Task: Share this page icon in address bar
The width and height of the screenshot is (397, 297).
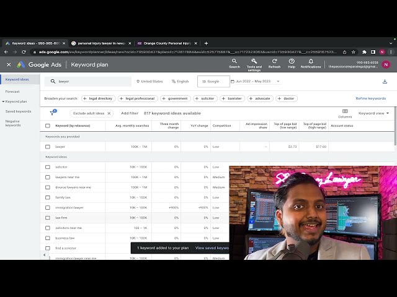Action: (x=345, y=52)
